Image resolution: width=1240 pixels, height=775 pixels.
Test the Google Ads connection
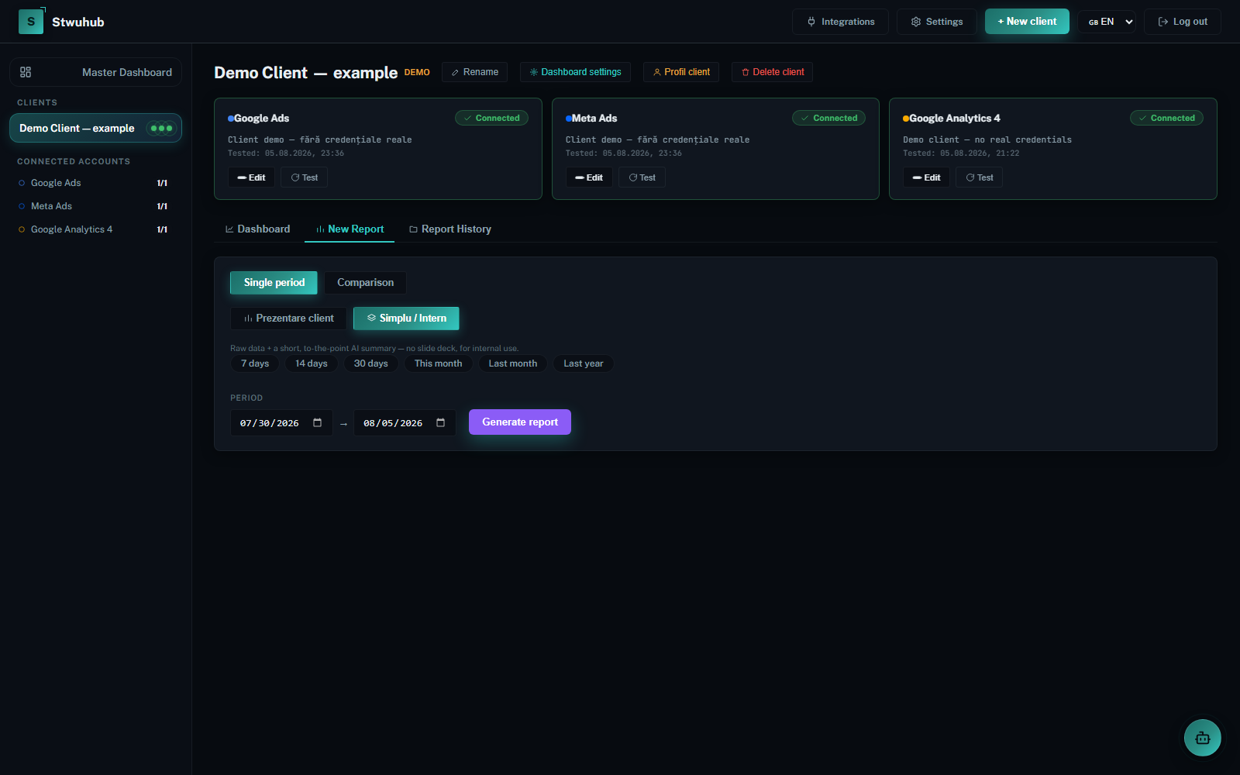tap(304, 177)
